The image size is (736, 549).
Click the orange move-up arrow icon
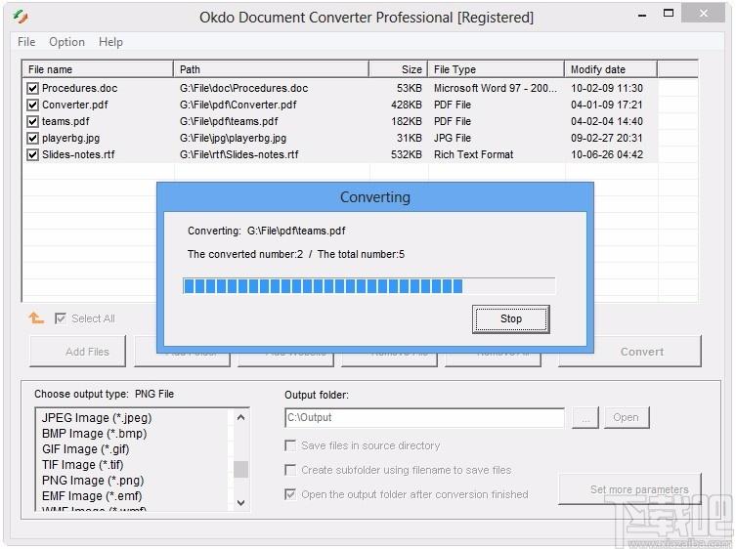point(35,317)
